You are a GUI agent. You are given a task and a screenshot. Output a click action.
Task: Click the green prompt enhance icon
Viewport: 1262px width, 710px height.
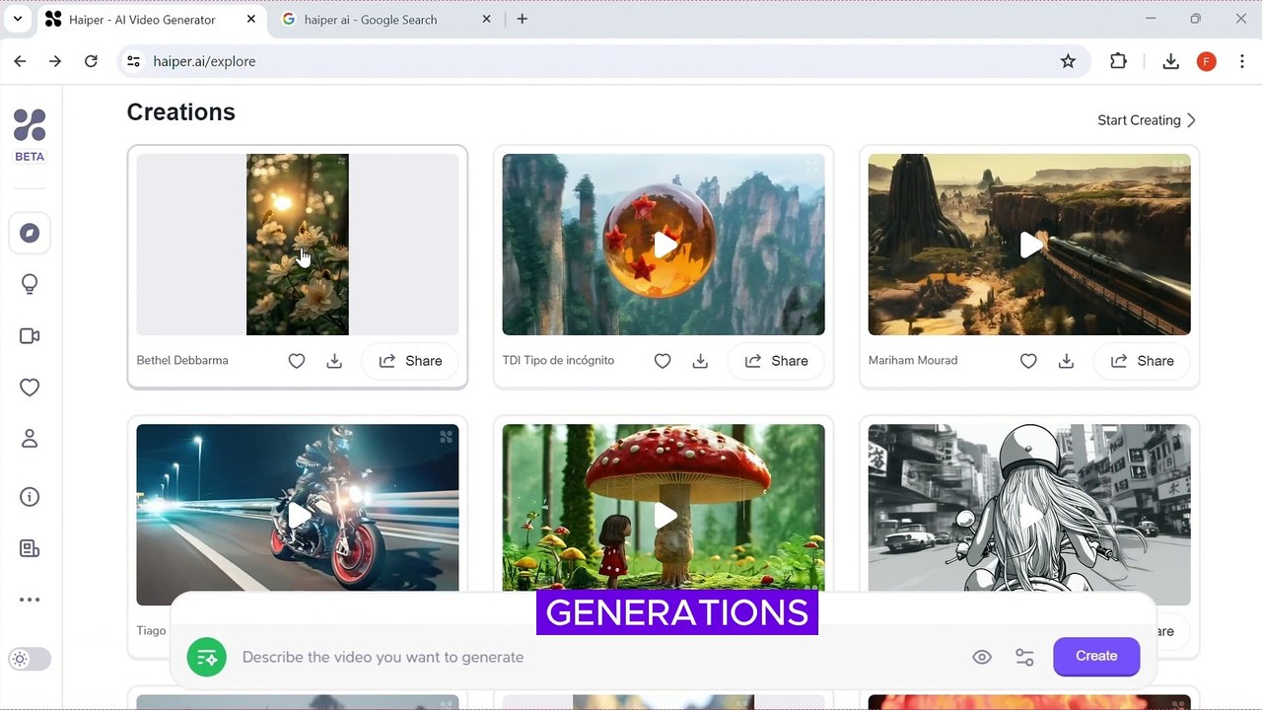207,657
